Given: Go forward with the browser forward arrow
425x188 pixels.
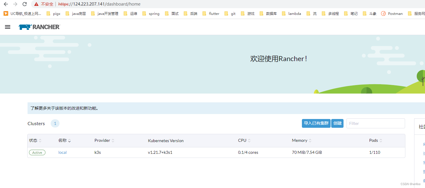Looking at the screenshot, I should point(15,4).
